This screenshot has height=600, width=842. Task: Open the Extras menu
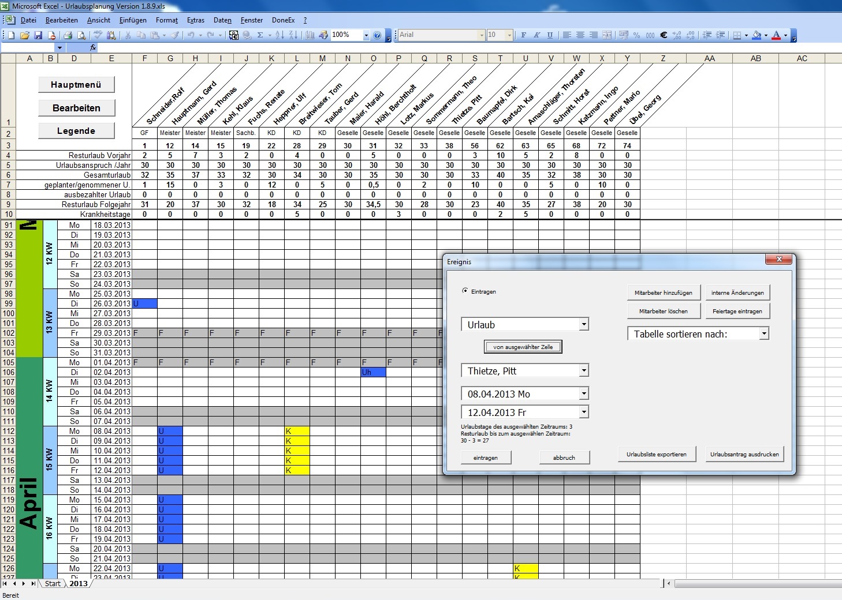pos(195,20)
